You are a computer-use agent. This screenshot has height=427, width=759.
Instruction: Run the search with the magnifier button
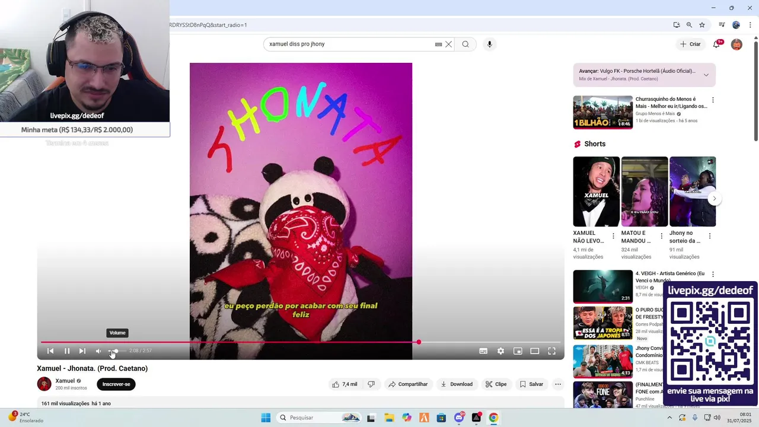[x=465, y=44]
